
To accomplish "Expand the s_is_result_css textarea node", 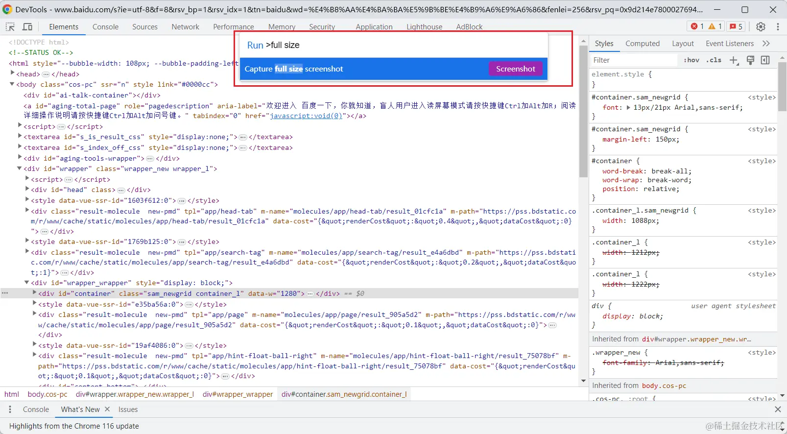I will [x=20, y=137].
